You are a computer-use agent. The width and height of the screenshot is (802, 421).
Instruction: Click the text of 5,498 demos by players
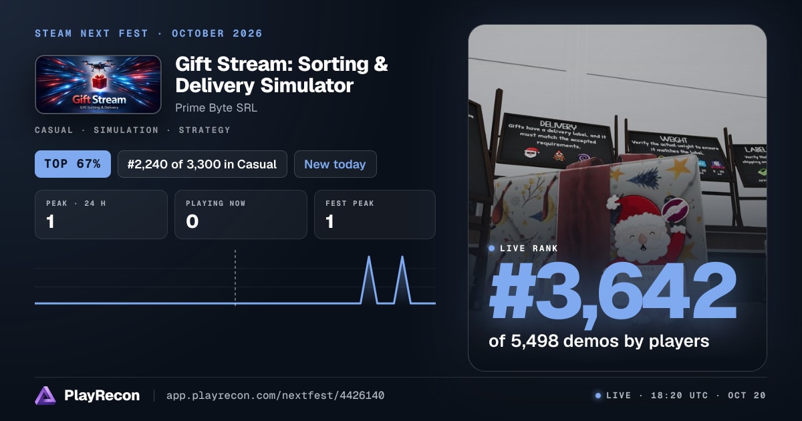(599, 341)
